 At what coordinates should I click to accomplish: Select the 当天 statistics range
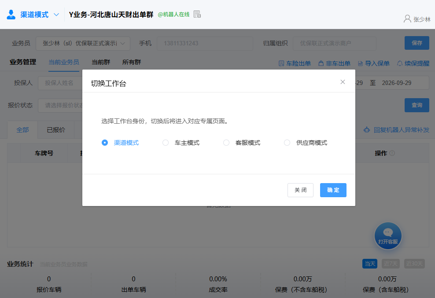(370, 264)
